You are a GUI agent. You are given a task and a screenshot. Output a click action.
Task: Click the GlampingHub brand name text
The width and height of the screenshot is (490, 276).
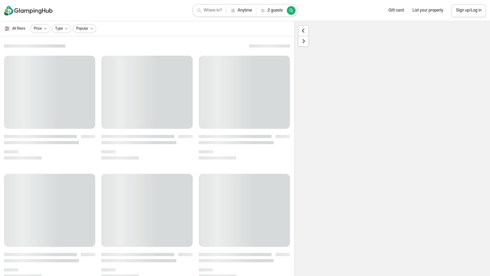pyautogui.click(x=33, y=11)
